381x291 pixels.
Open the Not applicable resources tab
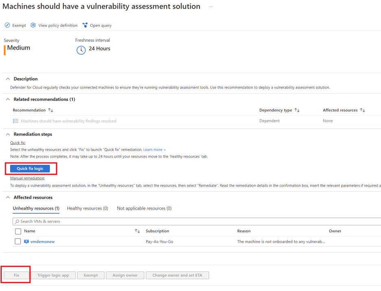point(144,208)
